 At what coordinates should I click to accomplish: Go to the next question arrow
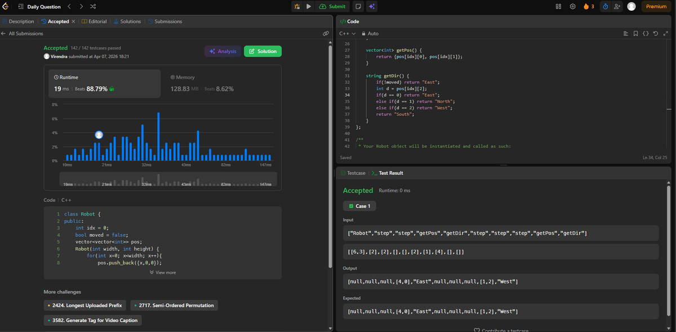tap(81, 7)
